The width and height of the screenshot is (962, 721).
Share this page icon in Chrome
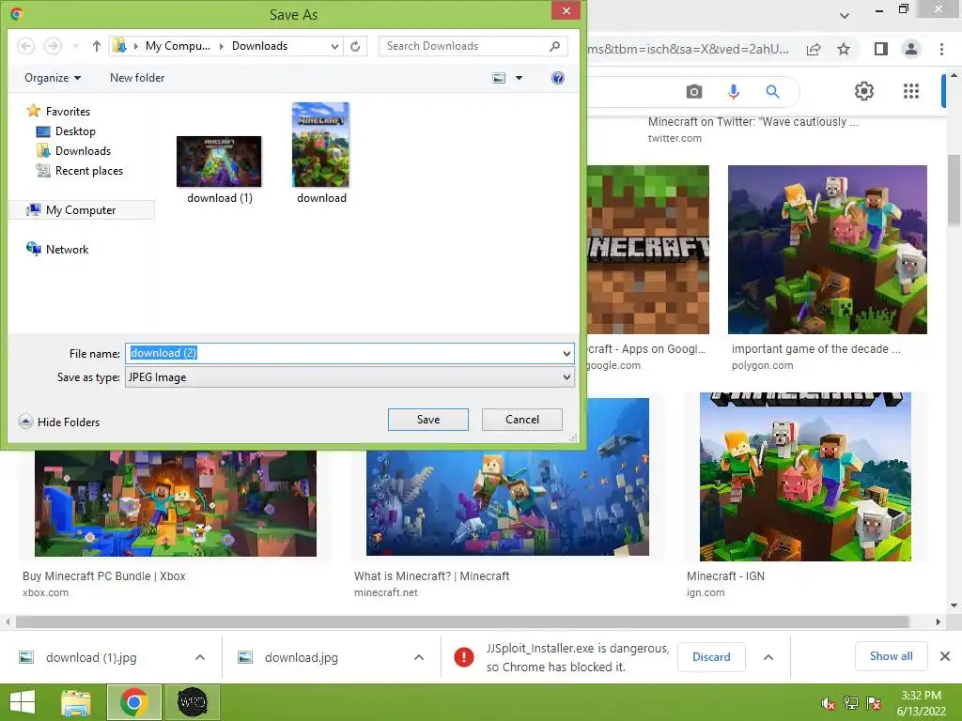point(814,49)
